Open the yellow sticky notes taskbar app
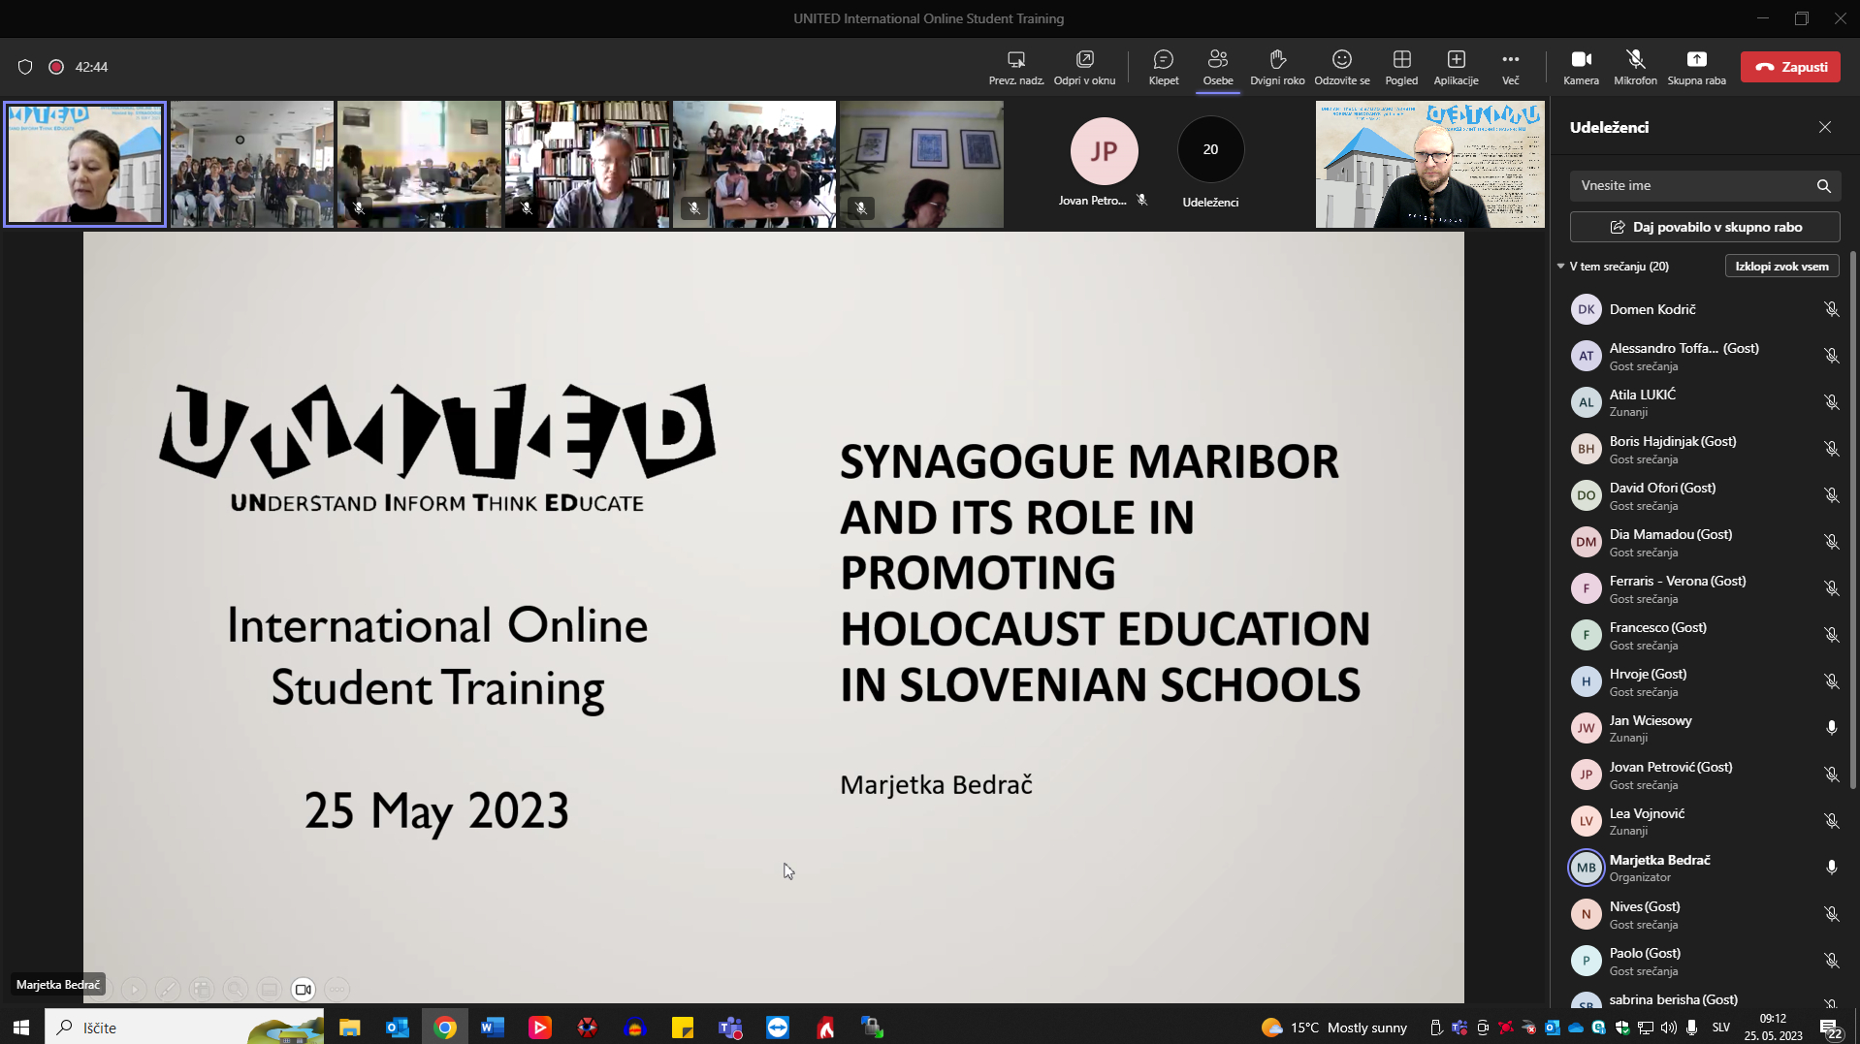The height and width of the screenshot is (1044, 1860). point(683,1027)
